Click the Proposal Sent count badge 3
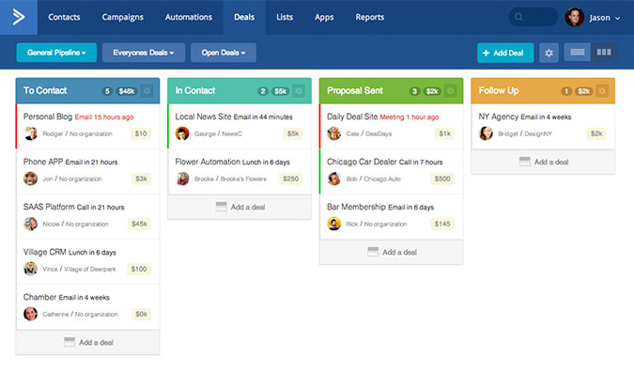The width and height of the screenshot is (634, 373). (x=414, y=91)
